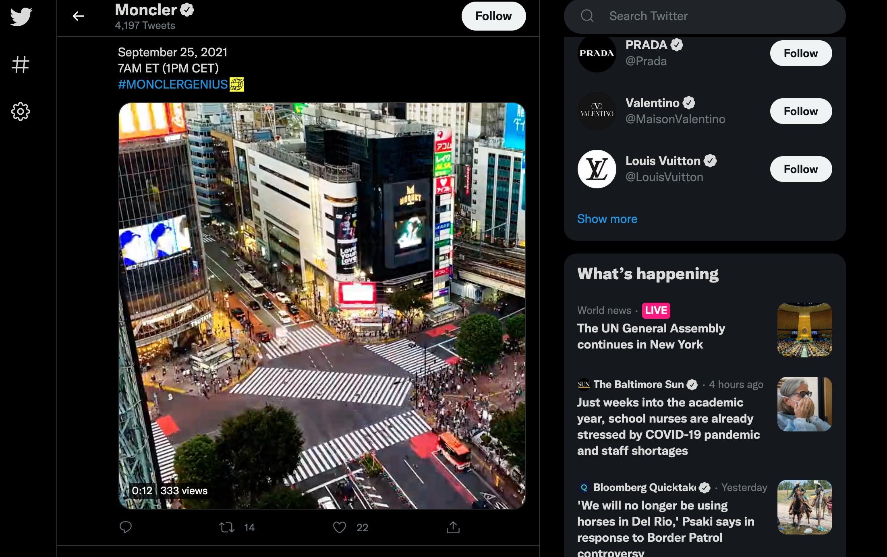Click the LIVE badge

click(656, 310)
